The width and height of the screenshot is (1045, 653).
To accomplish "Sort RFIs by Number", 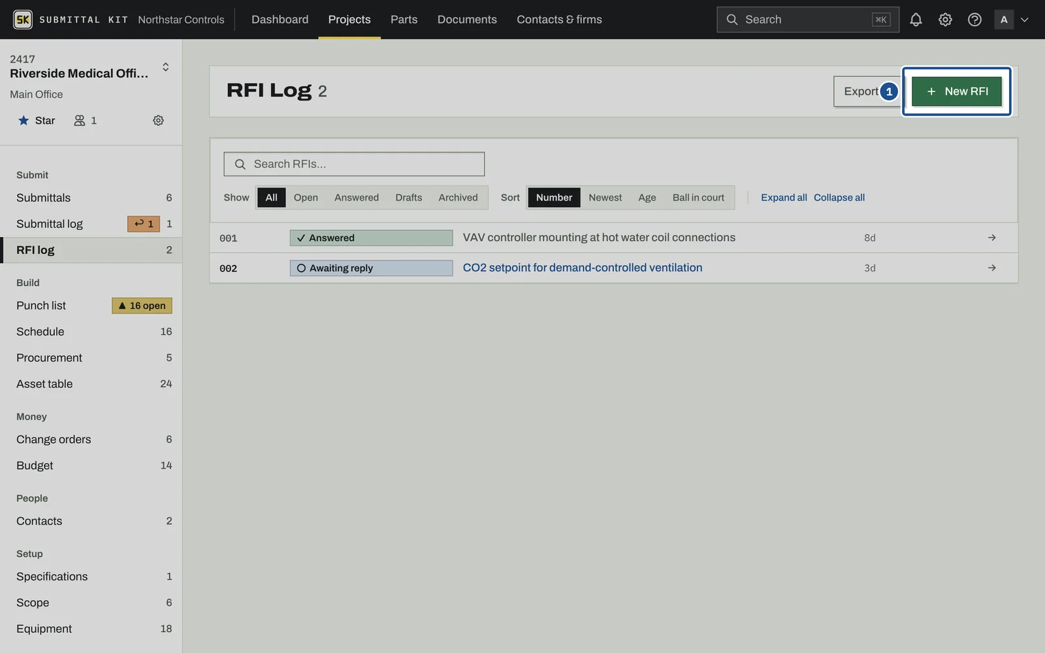I will click(x=554, y=197).
